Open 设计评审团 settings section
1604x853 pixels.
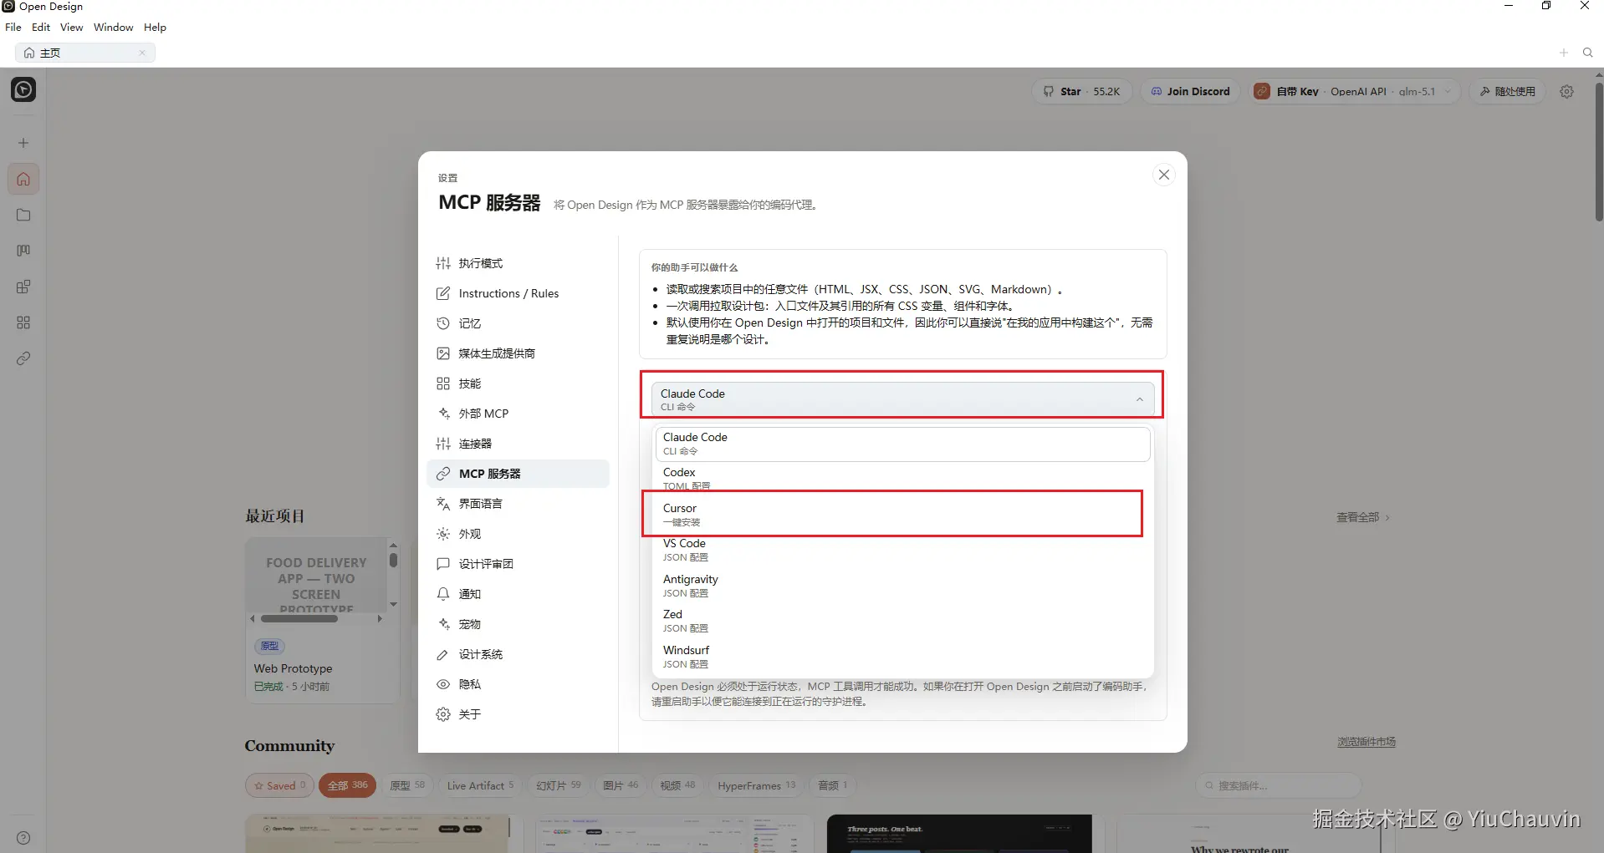coord(518,564)
